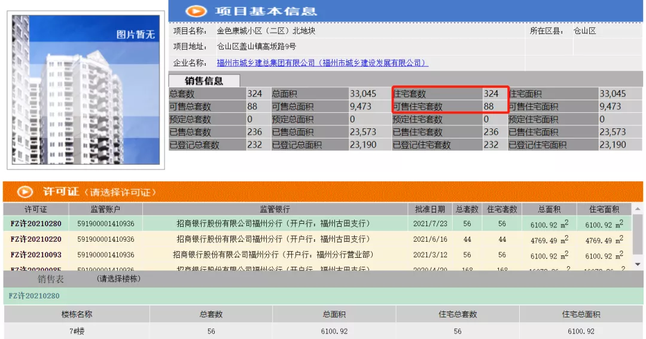Click the 住宅总面积 column header
This screenshot has height=339, width=646.
pyautogui.click(x=581, y=315)
